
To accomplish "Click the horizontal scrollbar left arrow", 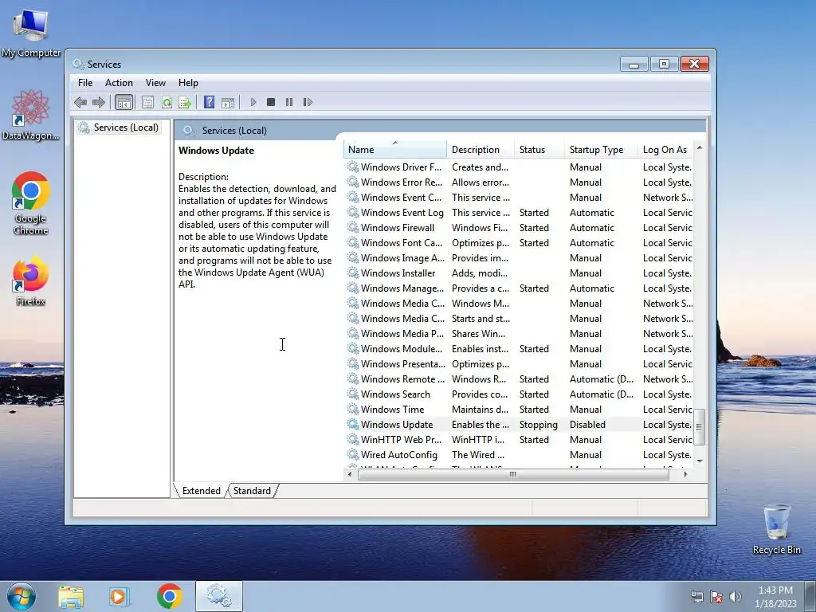I will coord(350,474).
